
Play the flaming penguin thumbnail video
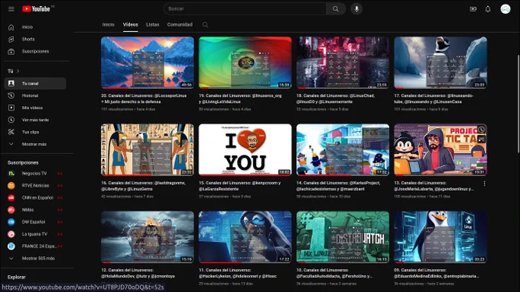pos(148,237)
